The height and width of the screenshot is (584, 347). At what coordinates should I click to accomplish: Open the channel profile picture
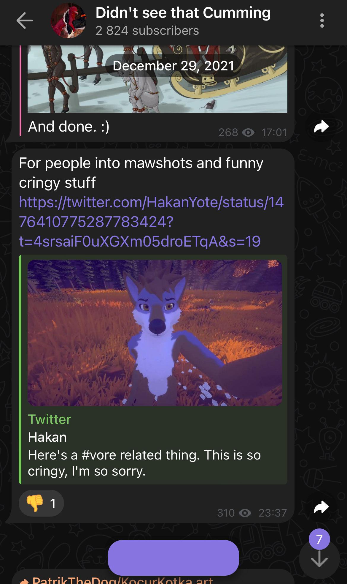(x=69, y=20)
